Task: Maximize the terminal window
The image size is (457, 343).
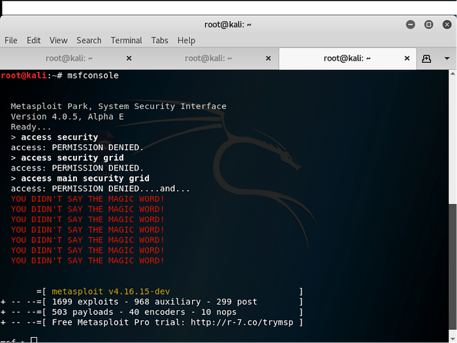Action: click(429, 24)
